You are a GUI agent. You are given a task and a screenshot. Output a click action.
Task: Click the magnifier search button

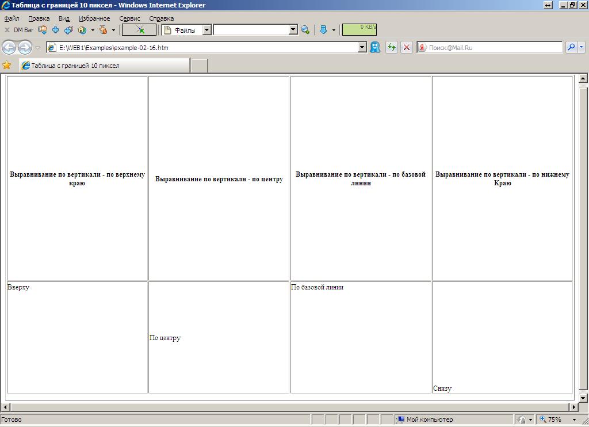pyautogui.click(x=571, y=47)
